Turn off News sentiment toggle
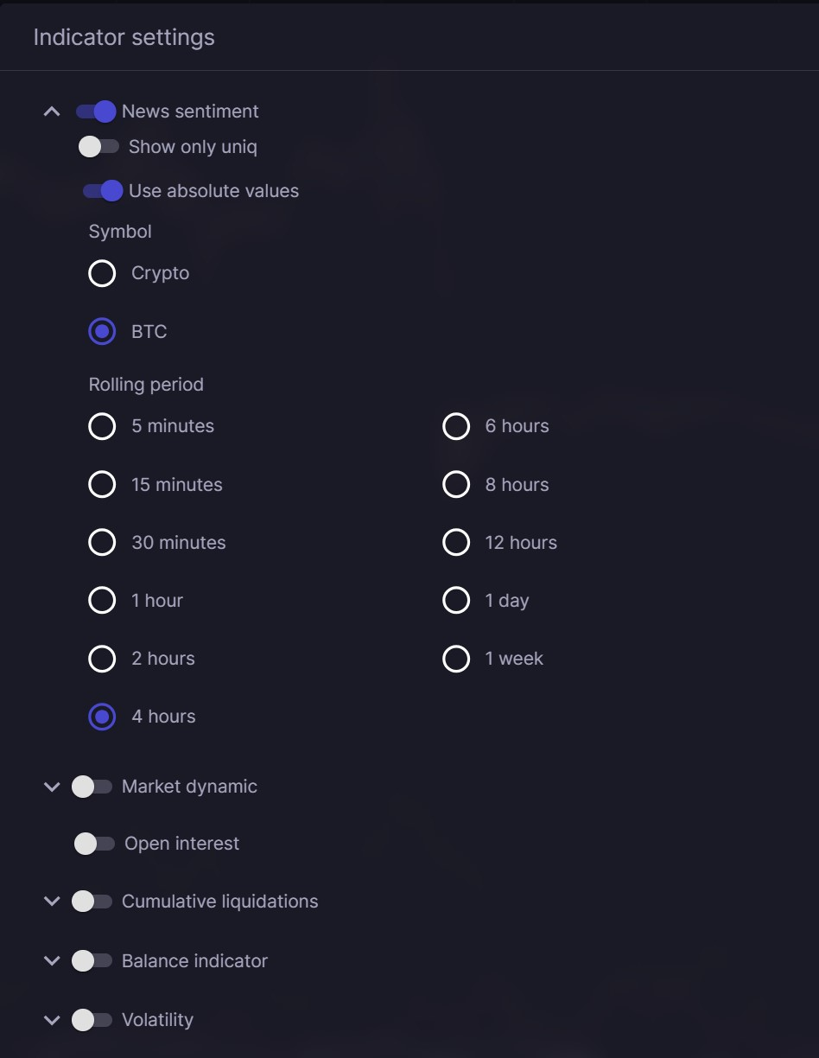 [x=96, y=112]
